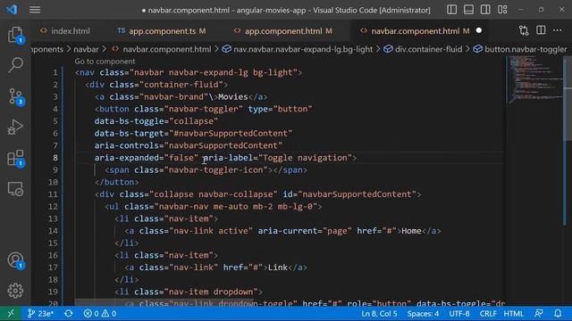Toggle primary side bar layout button
The width and height of the screenshot is (572, 321).
451,10
